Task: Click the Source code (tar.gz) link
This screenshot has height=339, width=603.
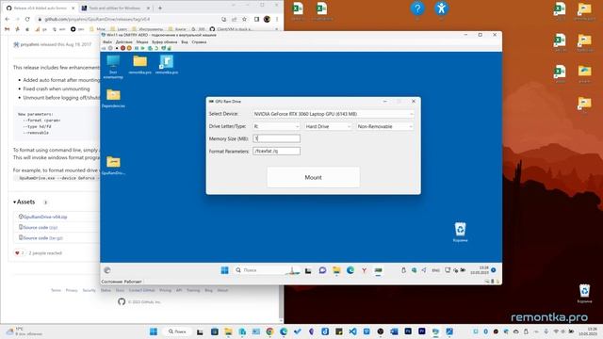Action: (42, 238)
